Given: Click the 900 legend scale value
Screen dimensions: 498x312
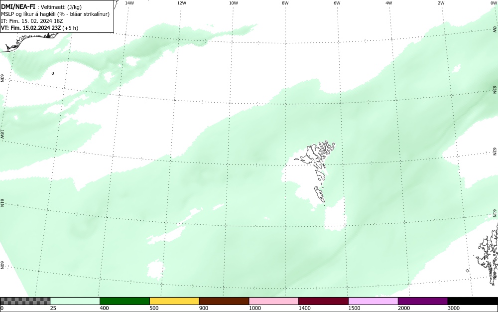Looking at the screenshot, I should (204, 308).
